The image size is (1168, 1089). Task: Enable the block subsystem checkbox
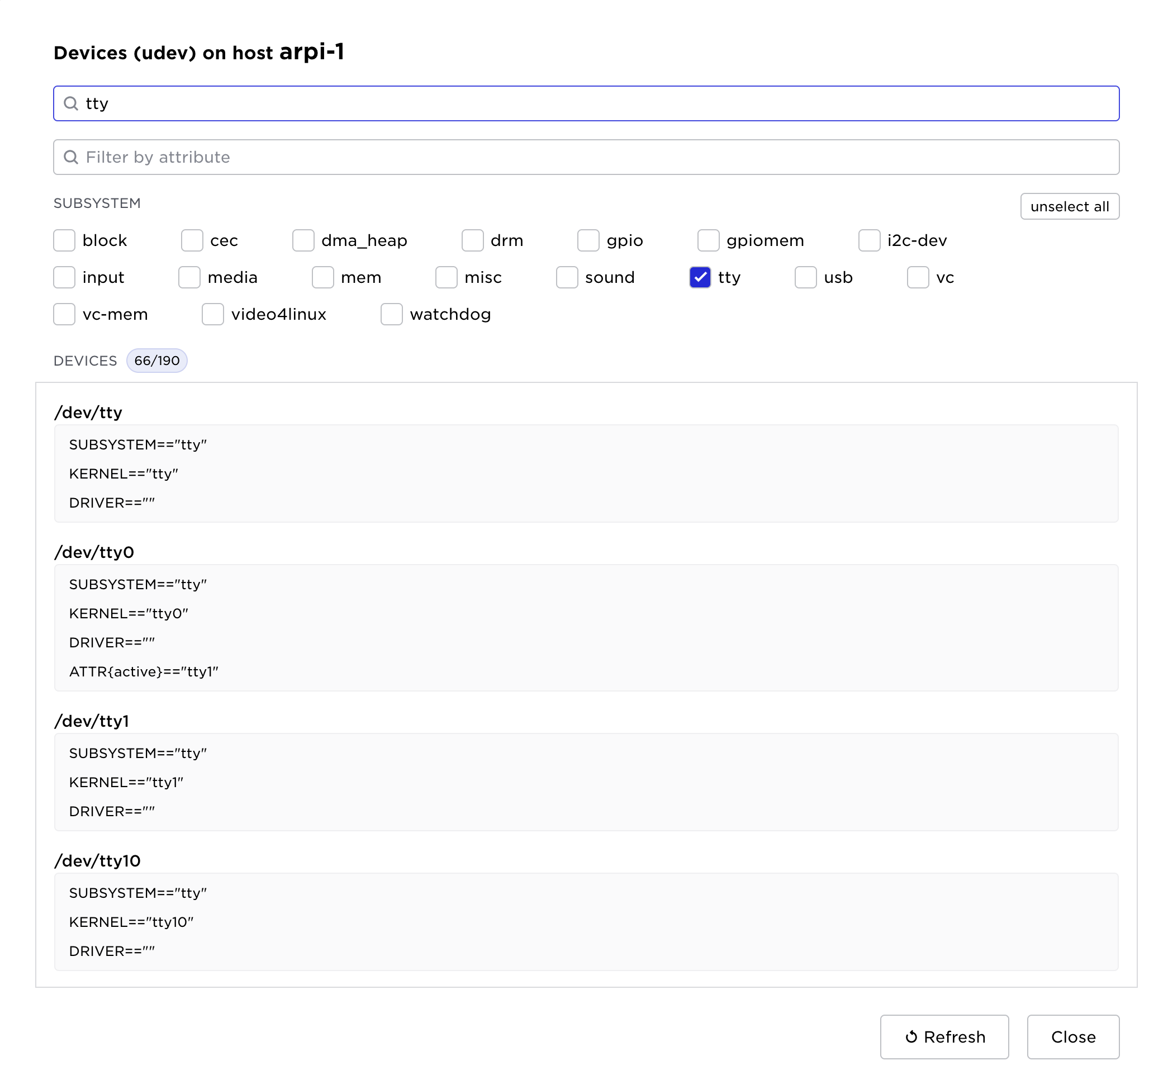click(x=64, y=240)
